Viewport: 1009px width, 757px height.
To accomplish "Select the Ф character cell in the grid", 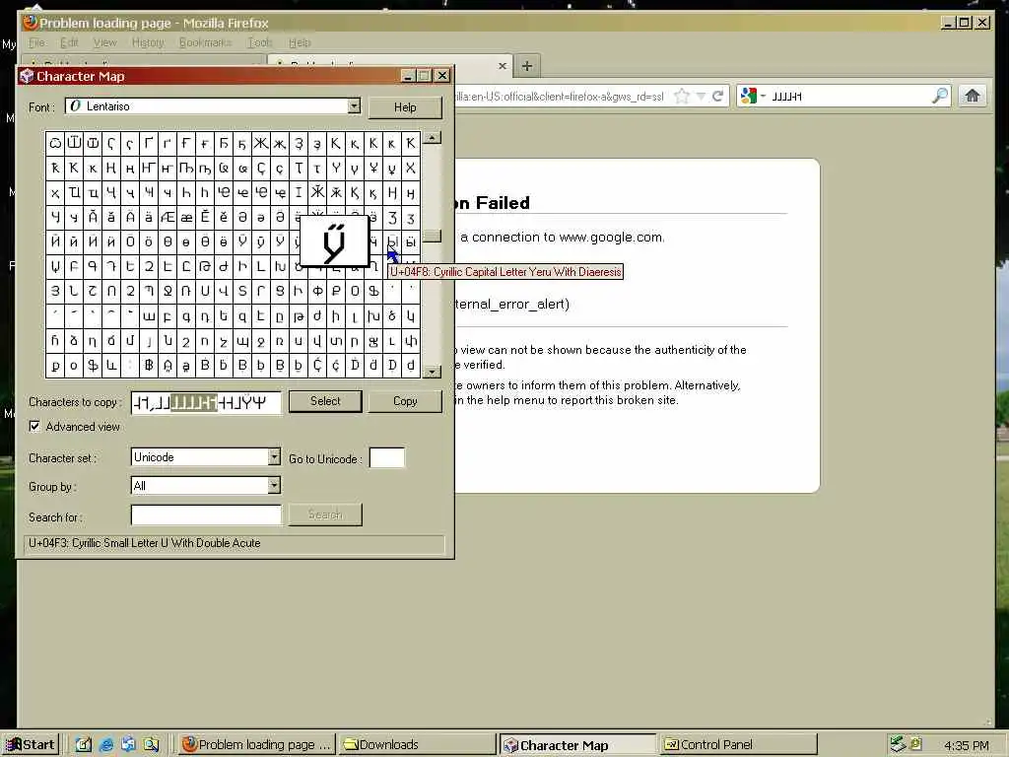I will point(317,291).
